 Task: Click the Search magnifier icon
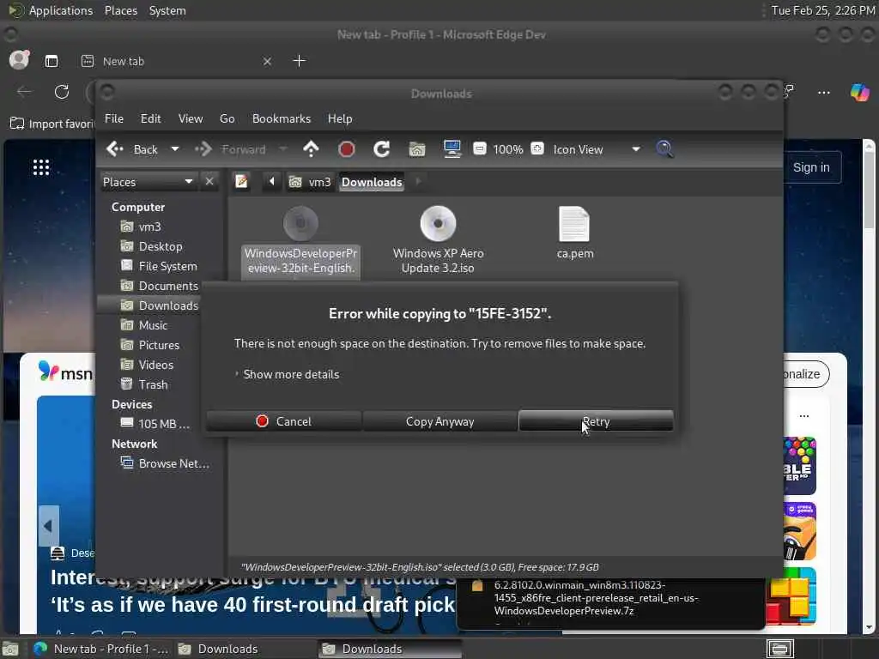tap(664, 149)
